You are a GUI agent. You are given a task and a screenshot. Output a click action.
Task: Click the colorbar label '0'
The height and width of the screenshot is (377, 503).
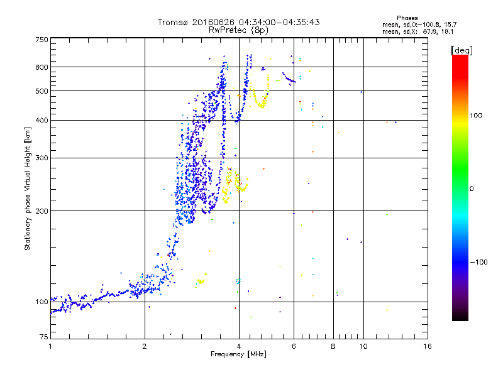pos(472,189)
